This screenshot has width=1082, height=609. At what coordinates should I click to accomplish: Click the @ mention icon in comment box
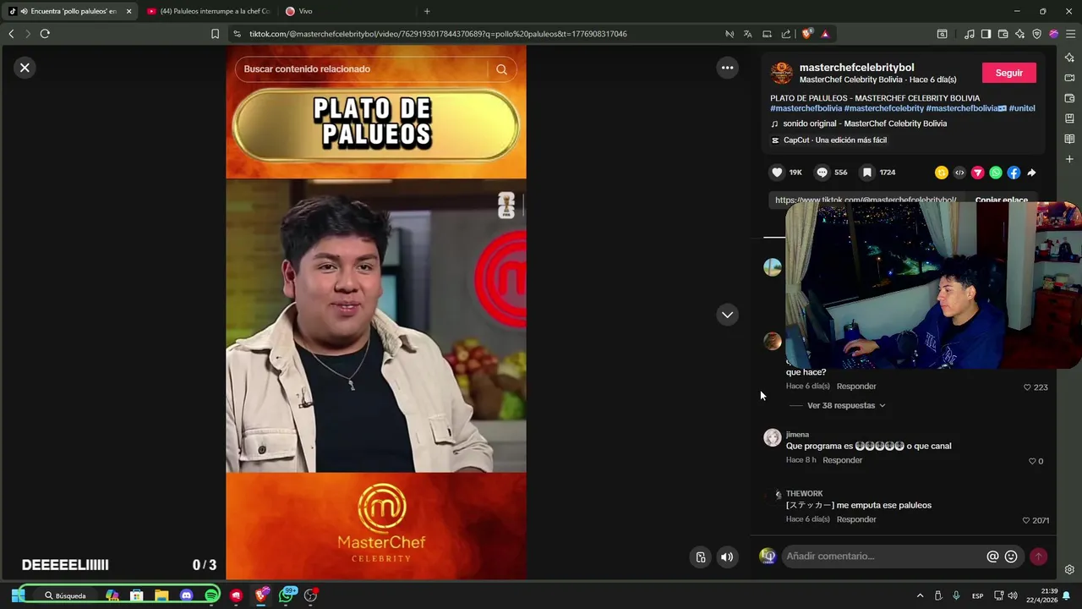point(992,557)
